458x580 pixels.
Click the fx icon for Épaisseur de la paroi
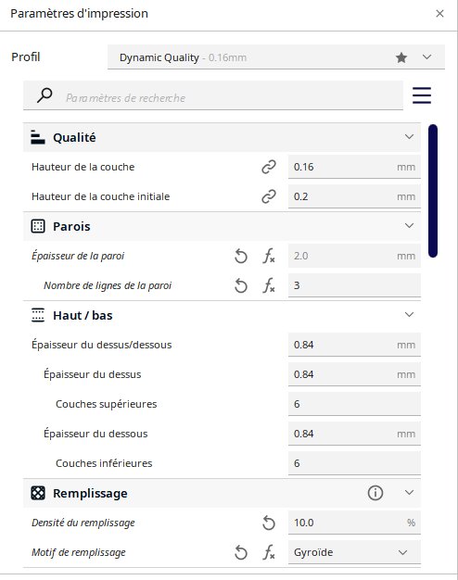point(269,256)
